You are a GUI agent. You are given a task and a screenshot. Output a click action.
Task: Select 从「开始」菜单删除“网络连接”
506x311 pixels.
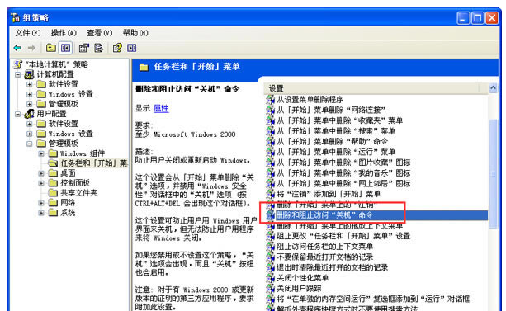coord(331,110)
